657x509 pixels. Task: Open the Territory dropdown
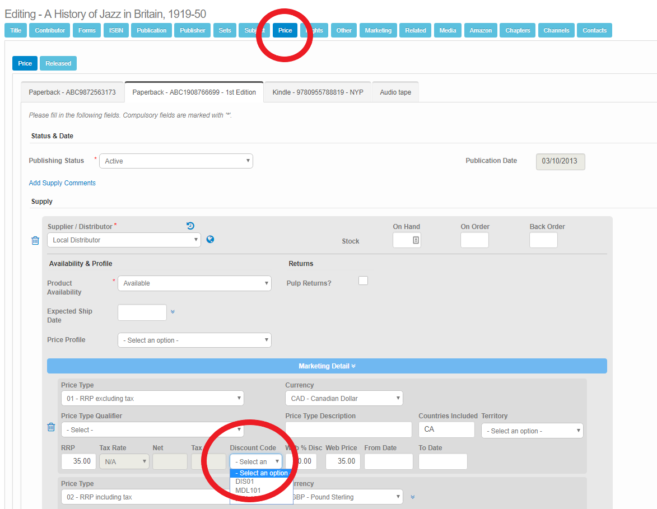click(532, 431)
